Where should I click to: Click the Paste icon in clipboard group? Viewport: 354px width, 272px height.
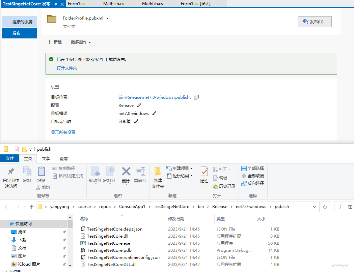[41, 172]
